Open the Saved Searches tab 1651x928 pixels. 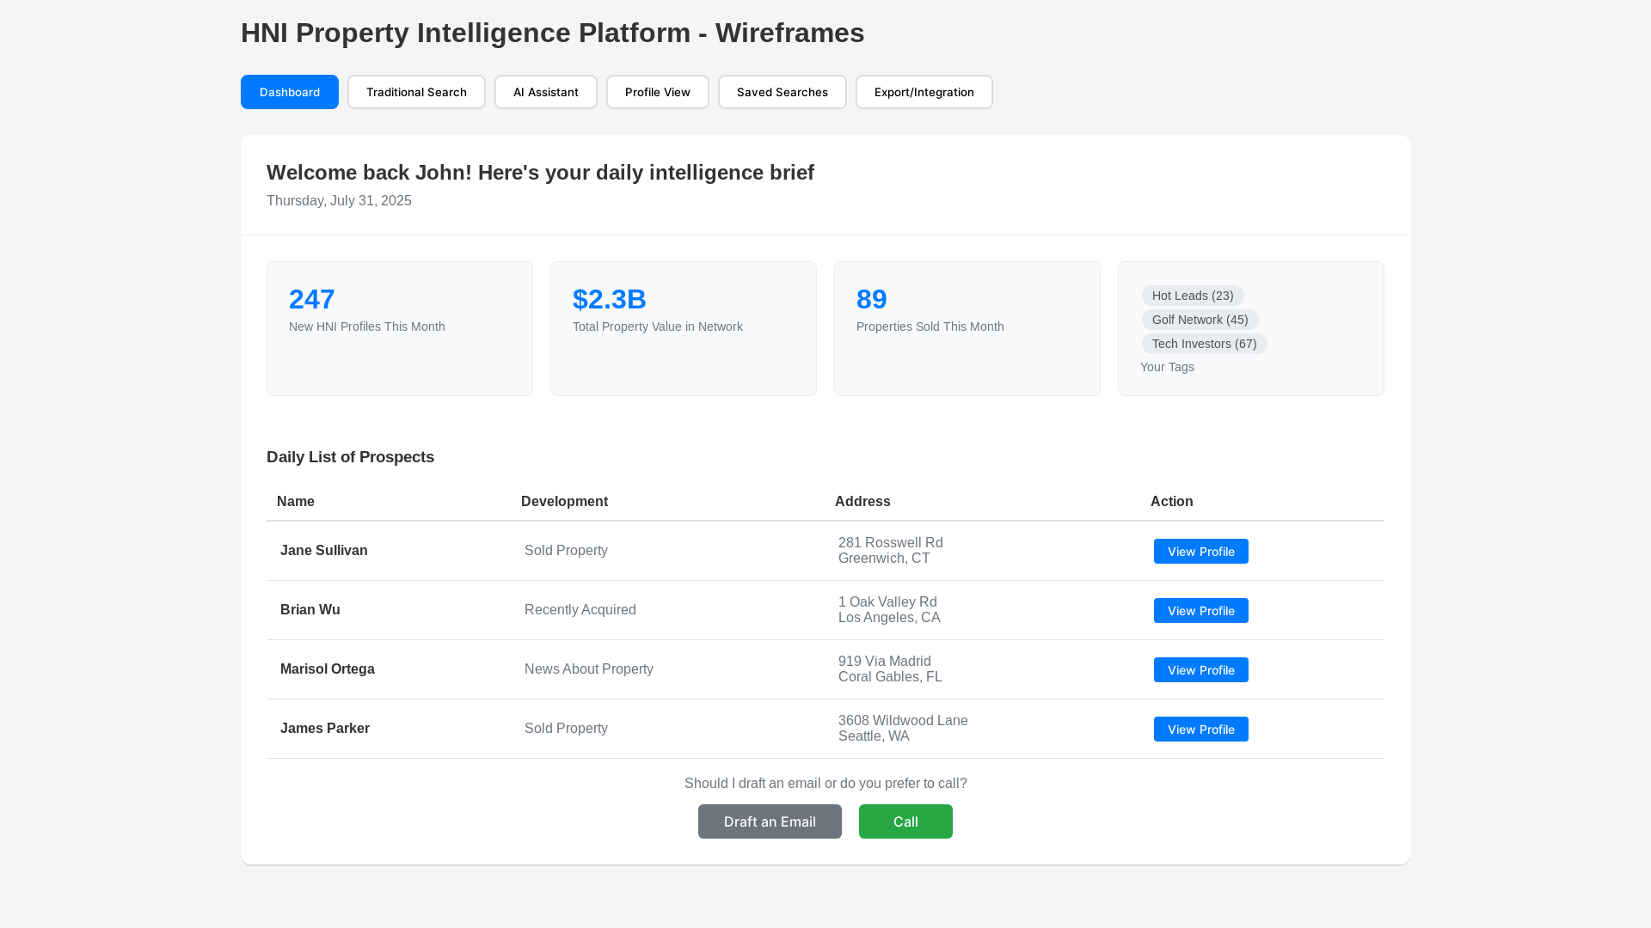[783, 92]
